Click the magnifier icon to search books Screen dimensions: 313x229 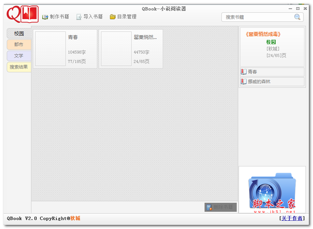click(297, 17)
